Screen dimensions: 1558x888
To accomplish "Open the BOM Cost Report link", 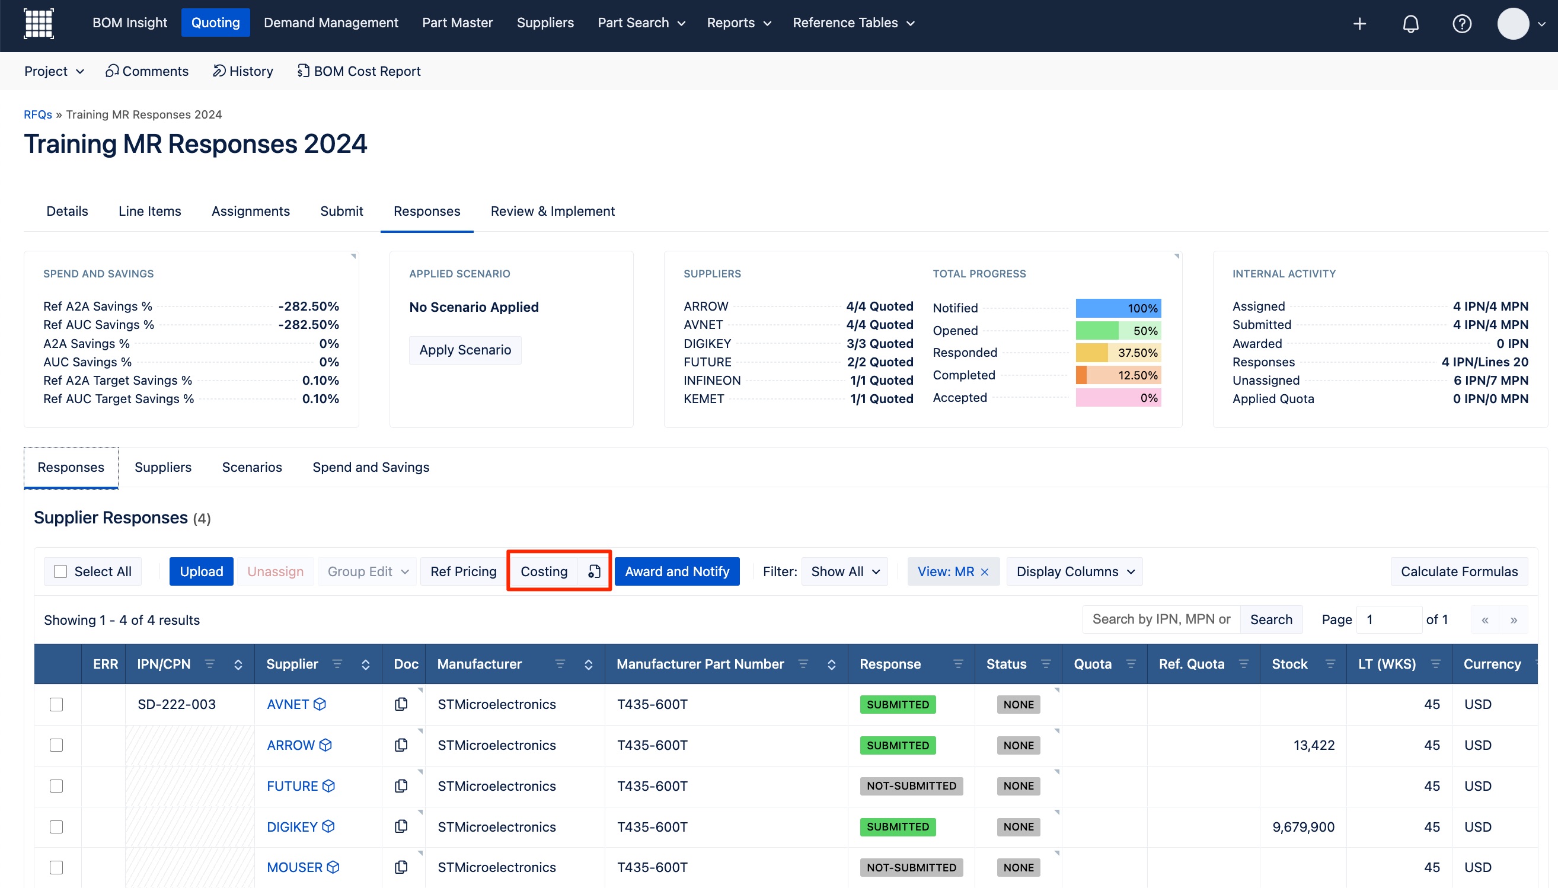I will (x=359, y=71).
